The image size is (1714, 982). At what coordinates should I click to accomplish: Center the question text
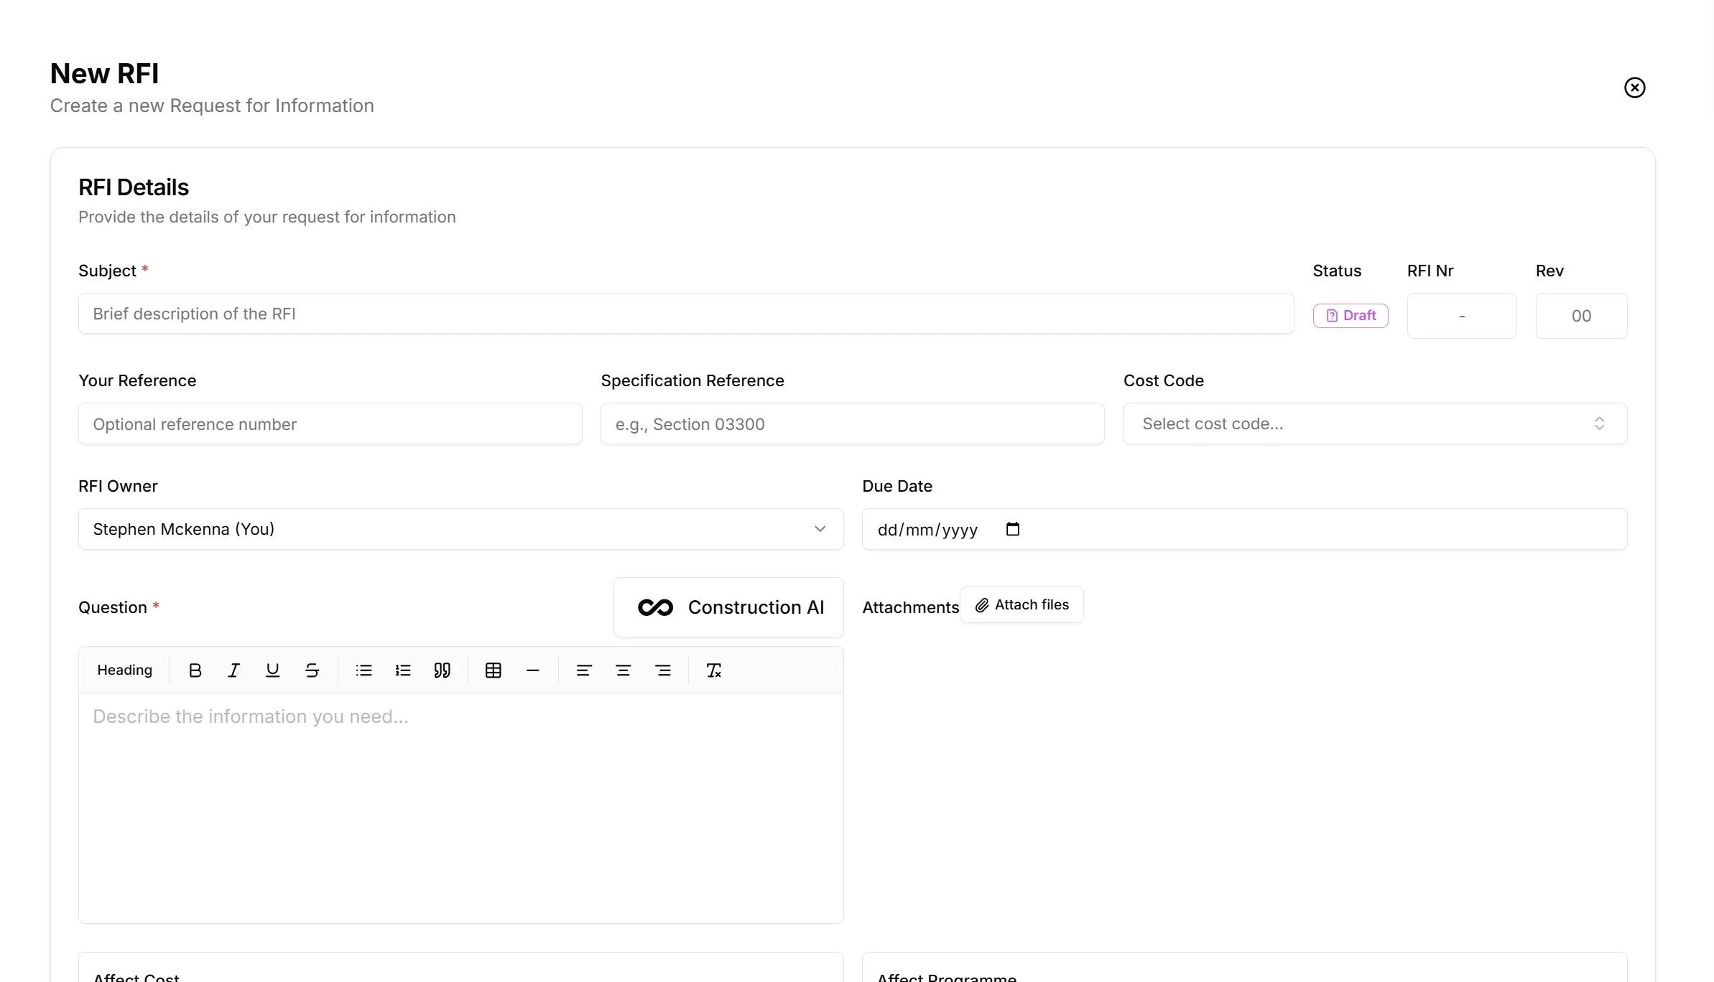(623, 670)
